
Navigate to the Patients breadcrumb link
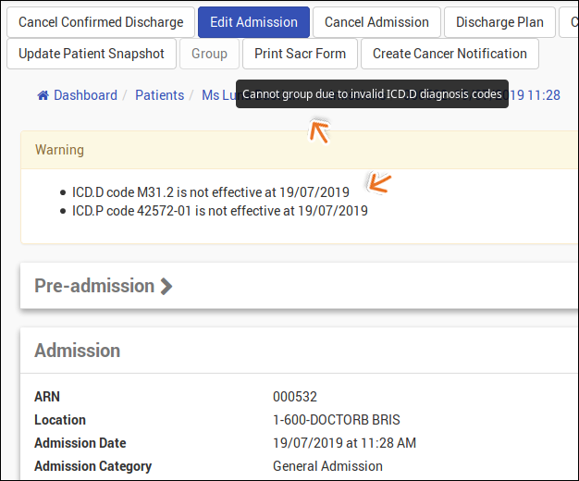(x=159, y=95)
